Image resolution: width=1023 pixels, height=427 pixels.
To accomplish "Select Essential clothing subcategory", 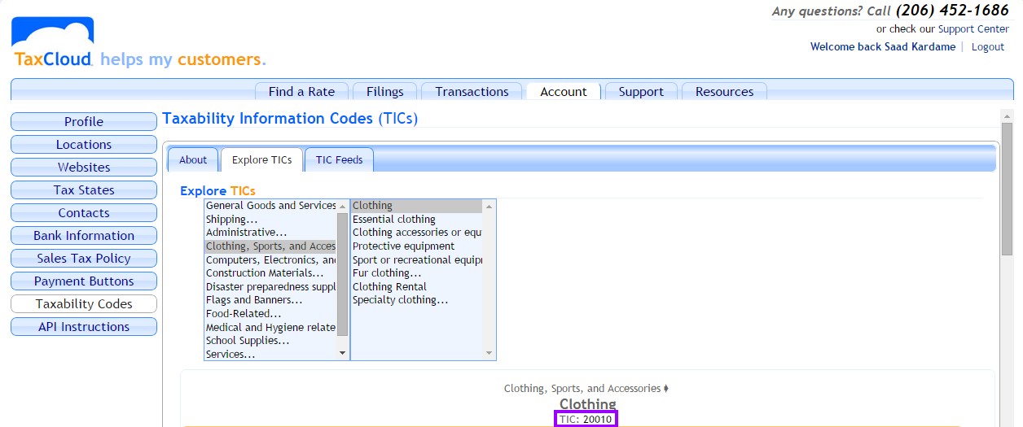I will coord(394,220).
